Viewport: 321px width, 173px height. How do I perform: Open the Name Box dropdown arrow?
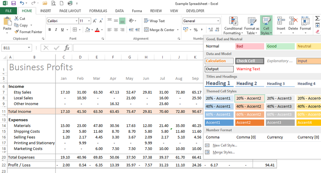point(29,48)
